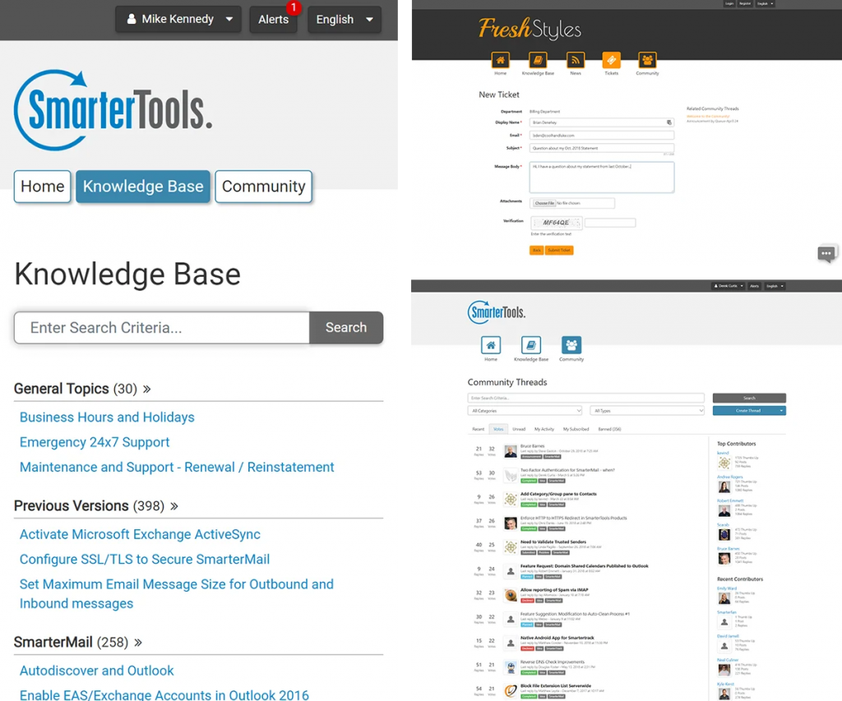Open the News RSS icon in FreshStyles
This screenshot has height=701, width=842.
click(x=575, y=60)
